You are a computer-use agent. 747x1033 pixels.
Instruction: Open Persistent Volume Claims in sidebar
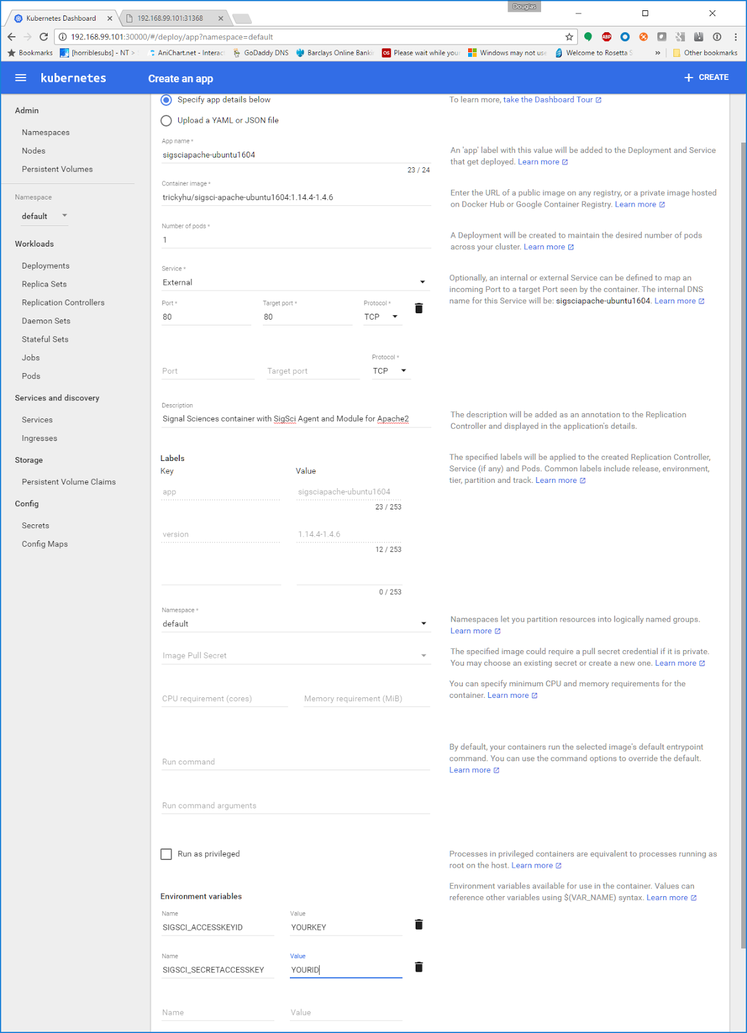pyautogui.click(x=69, y=482)
